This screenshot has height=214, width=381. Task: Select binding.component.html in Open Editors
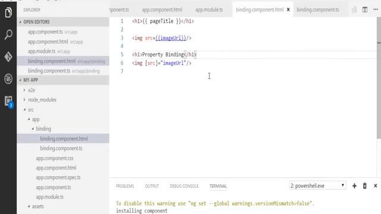(x=63, y=61)
